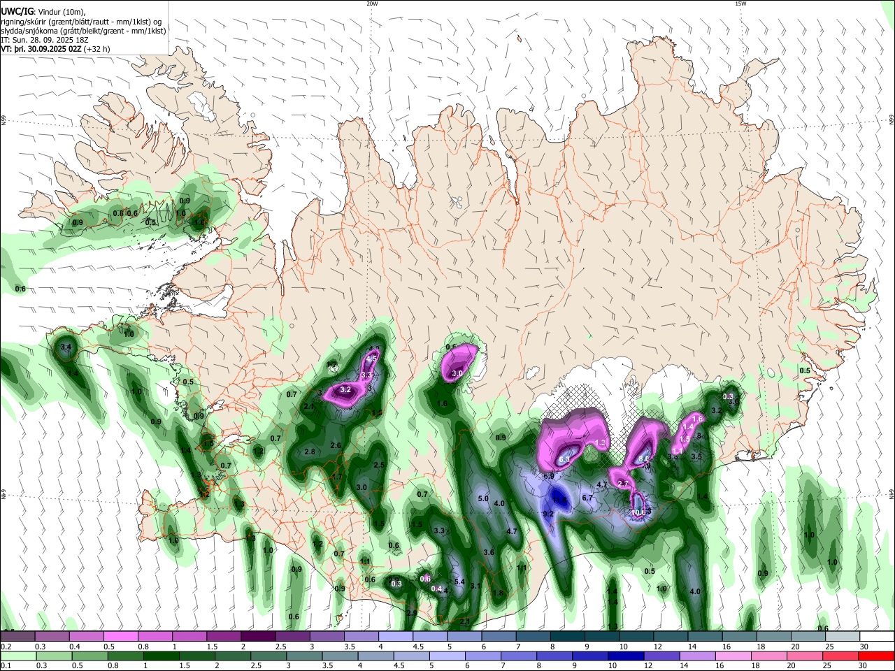
Task: Click the '1.8' precipitation value on the map
Action: click(x=498, y=593)
